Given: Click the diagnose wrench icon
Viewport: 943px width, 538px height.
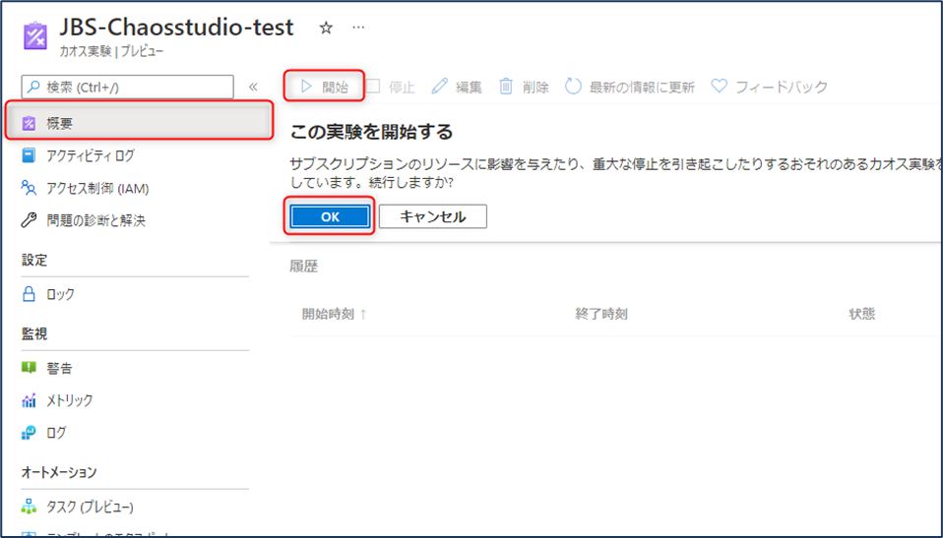Looking at the screenshot, I should click(x=29, y=220).
